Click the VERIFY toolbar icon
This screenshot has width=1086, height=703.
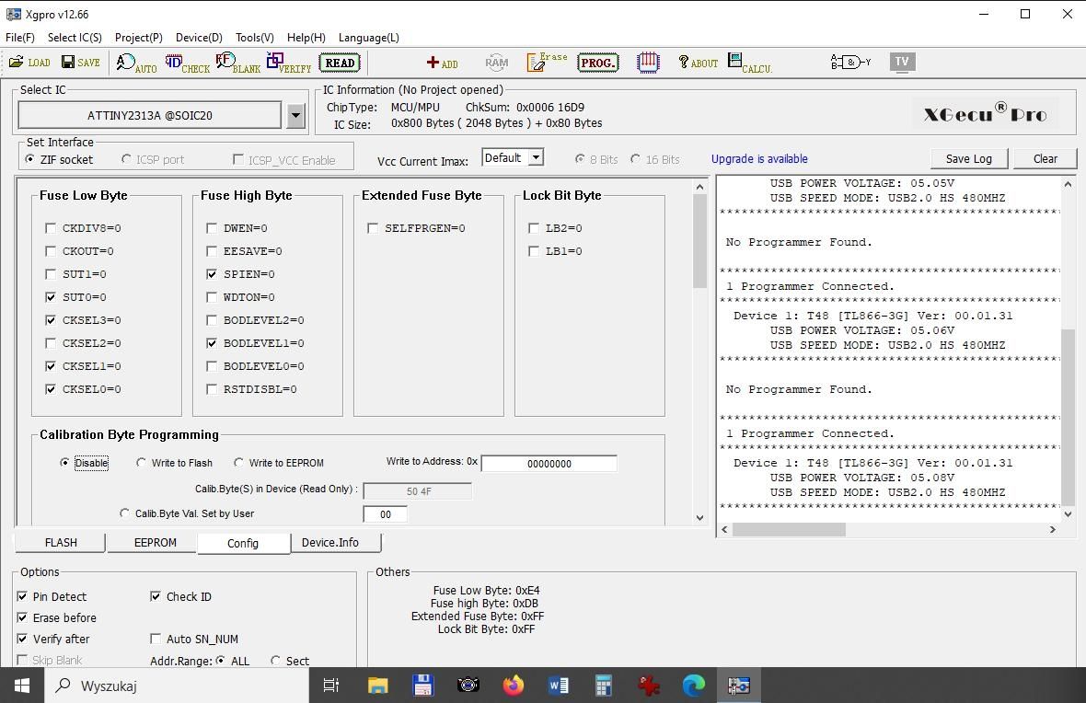289,63
